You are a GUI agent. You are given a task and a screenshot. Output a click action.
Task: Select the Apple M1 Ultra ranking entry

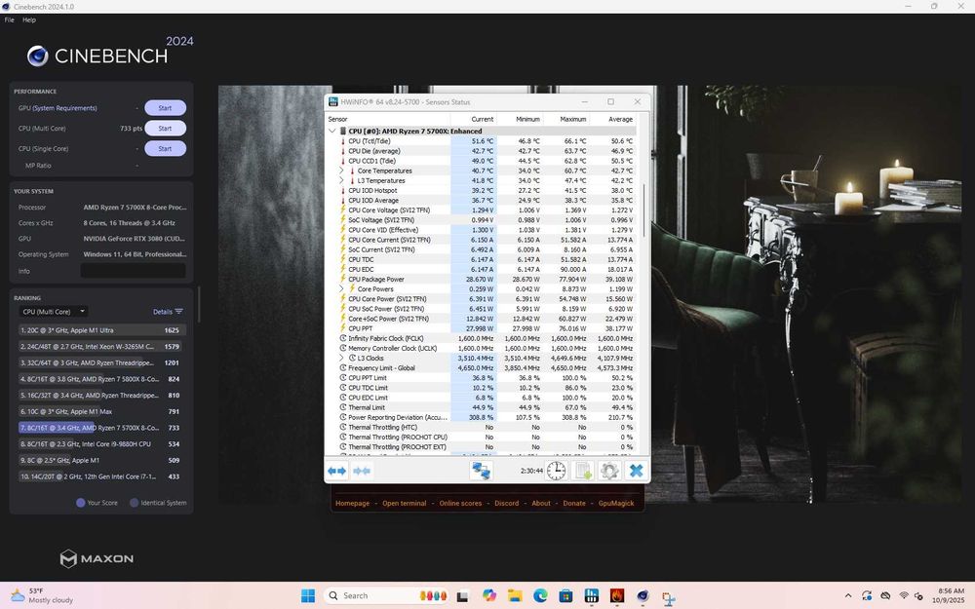pos(101,330)
